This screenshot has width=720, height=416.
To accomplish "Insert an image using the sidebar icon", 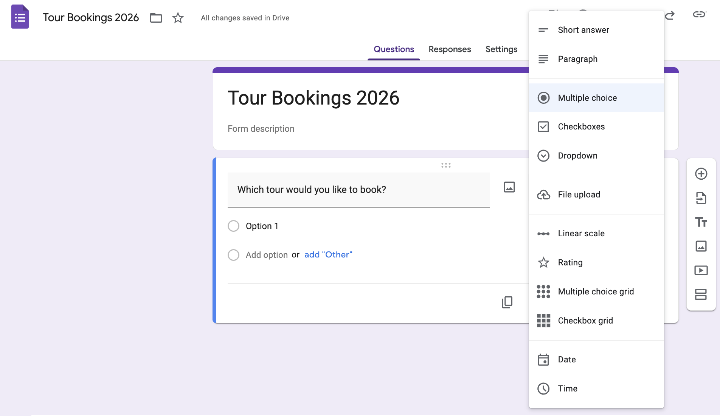I will (701, 246).
